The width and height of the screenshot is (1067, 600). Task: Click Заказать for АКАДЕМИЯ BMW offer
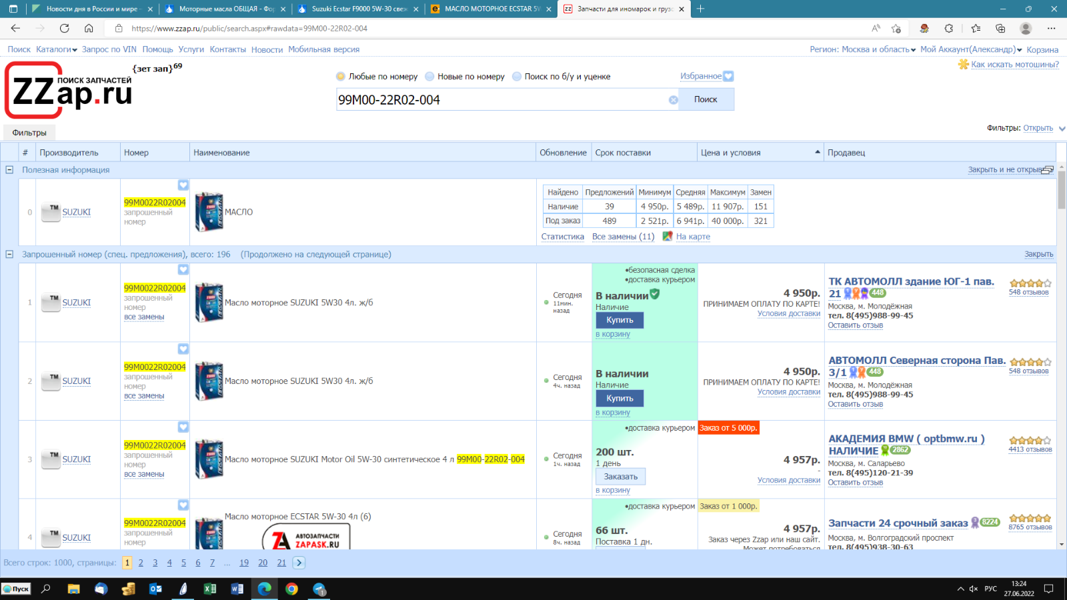621,477
